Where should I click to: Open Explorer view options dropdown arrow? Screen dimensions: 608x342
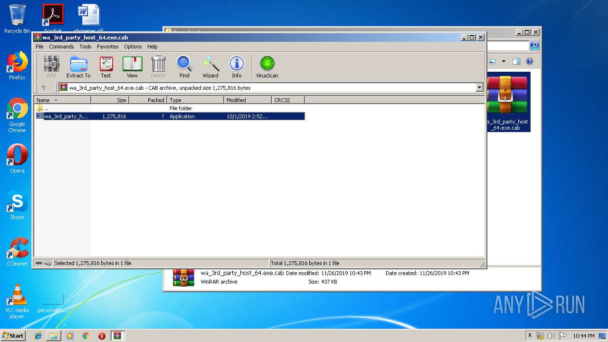(x=503, y=61)
